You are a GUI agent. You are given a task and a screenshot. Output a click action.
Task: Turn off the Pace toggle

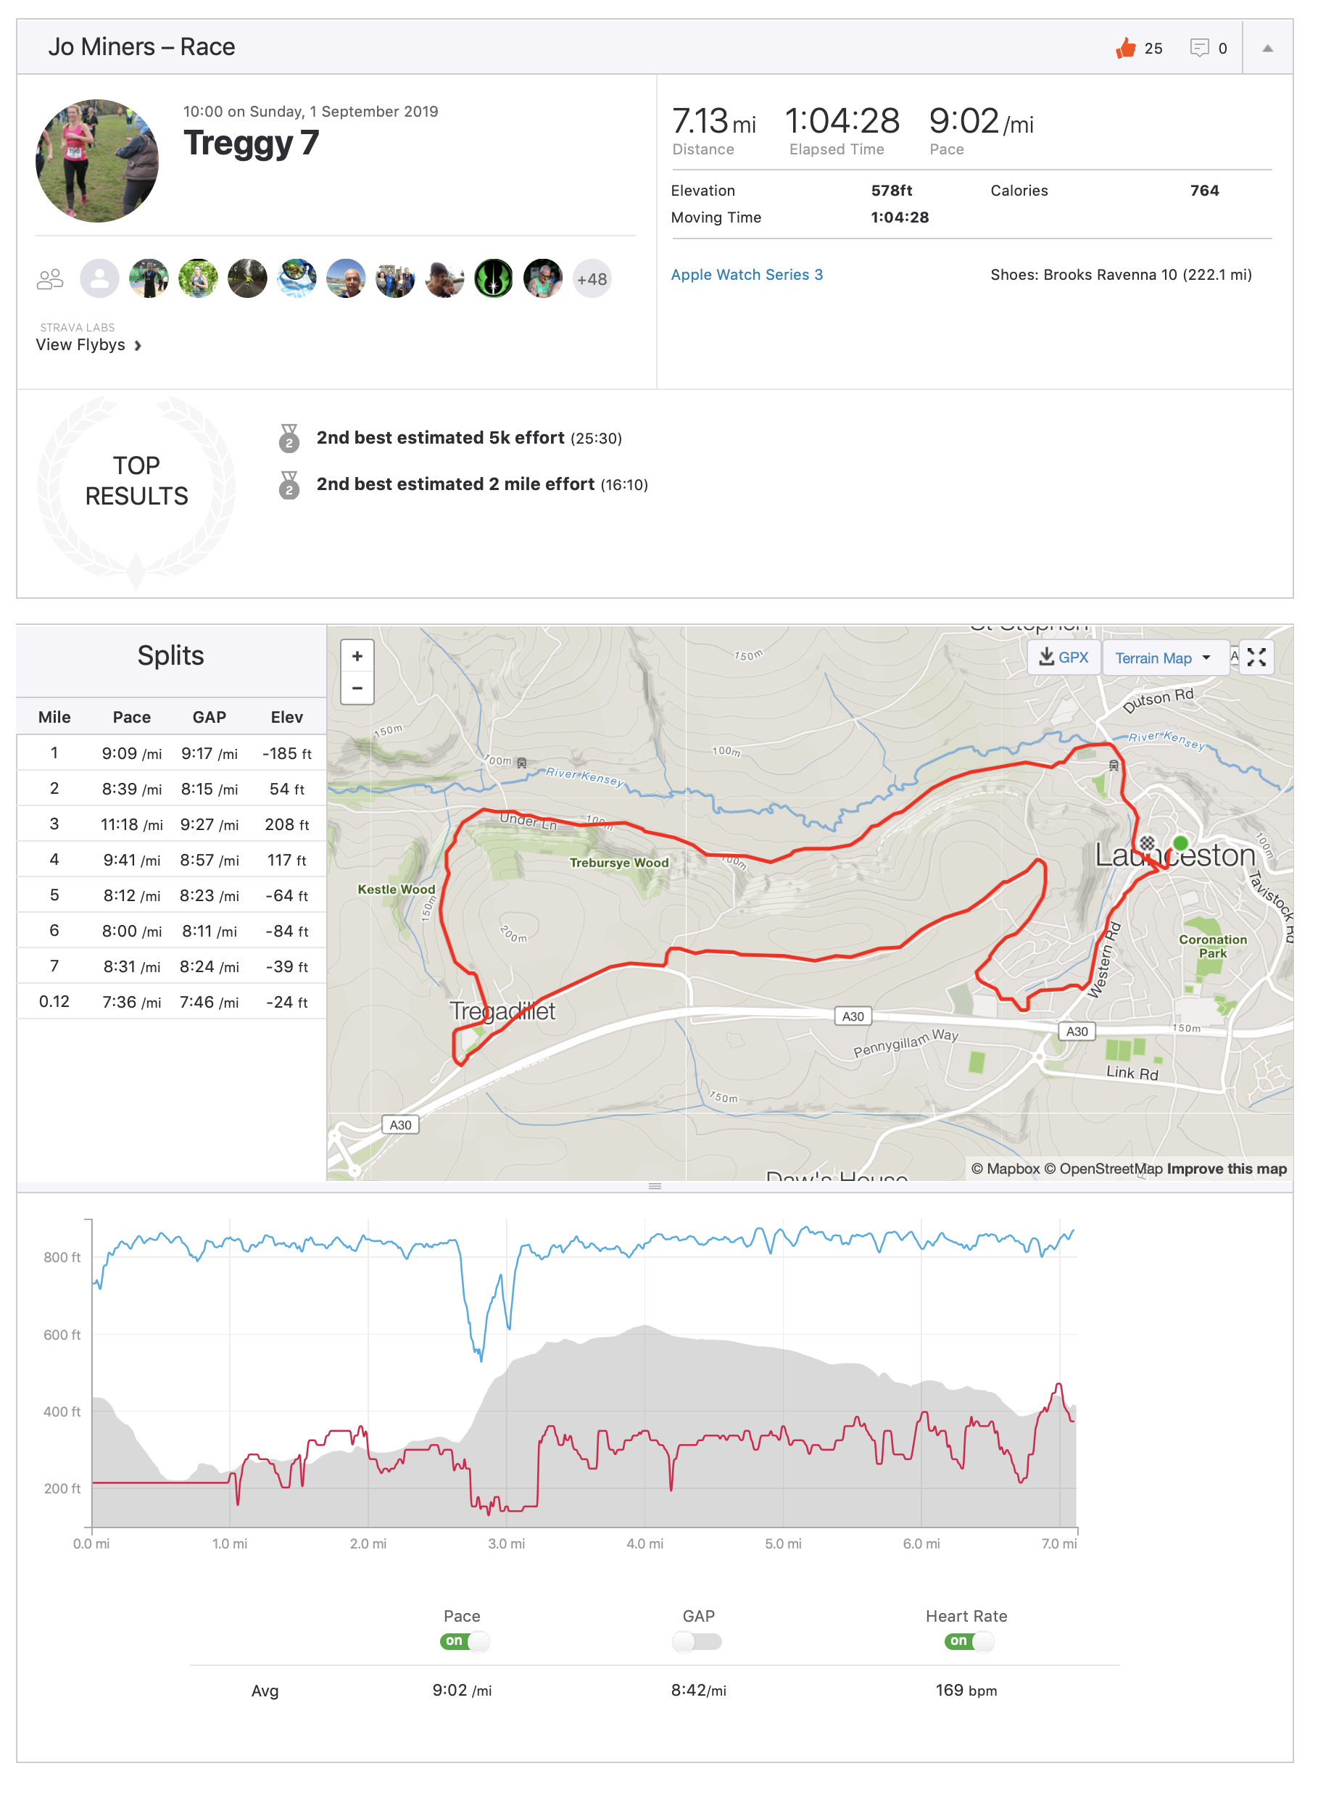pos(464,1641)
